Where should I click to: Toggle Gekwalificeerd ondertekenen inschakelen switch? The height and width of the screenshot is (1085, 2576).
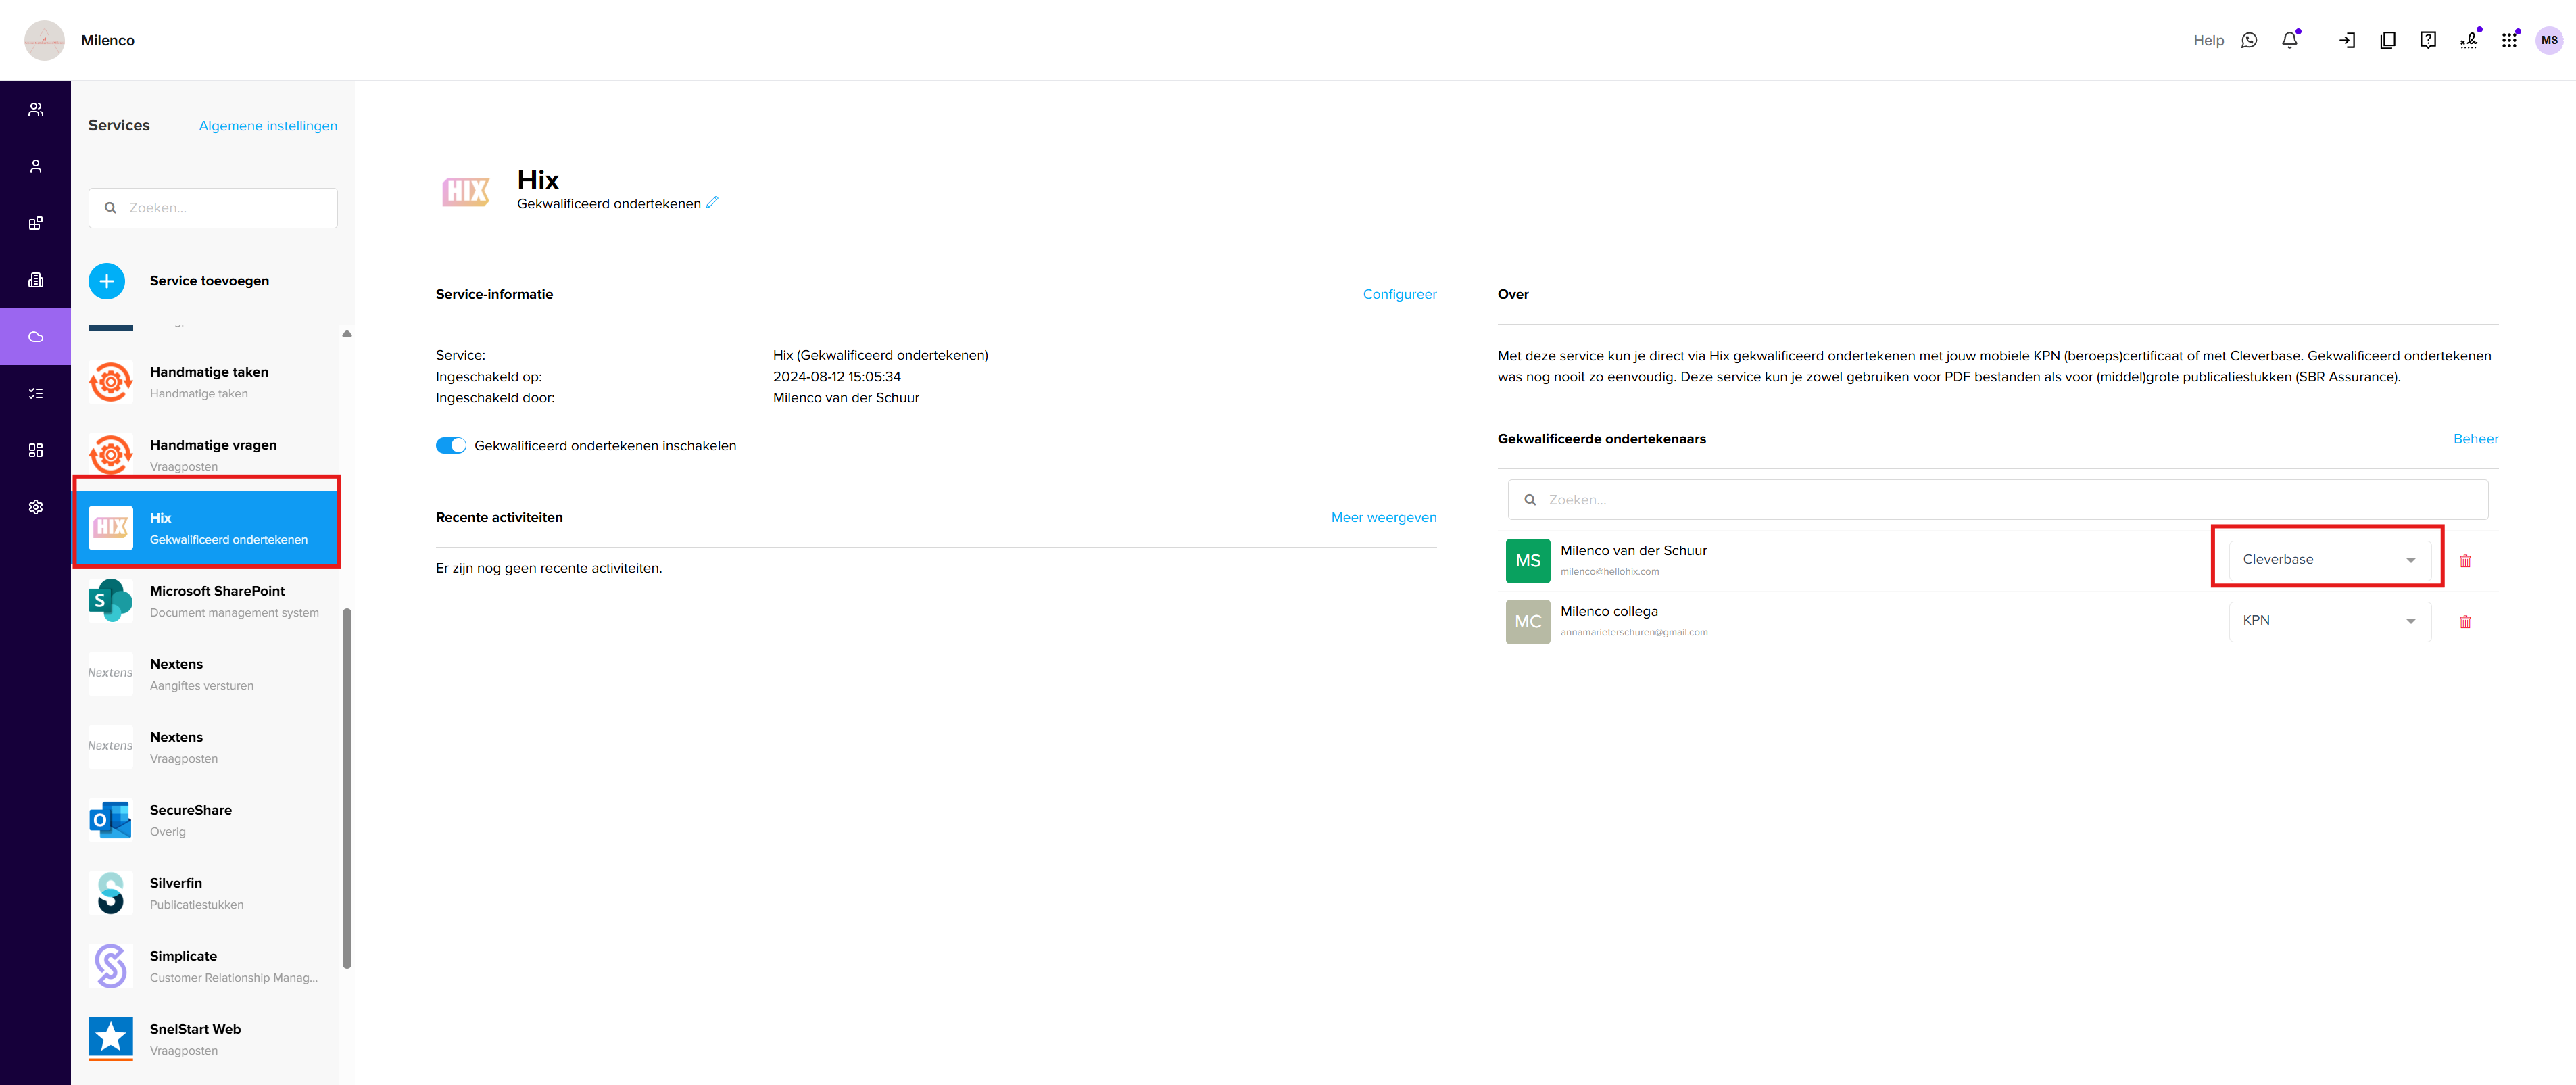[451, 446]
